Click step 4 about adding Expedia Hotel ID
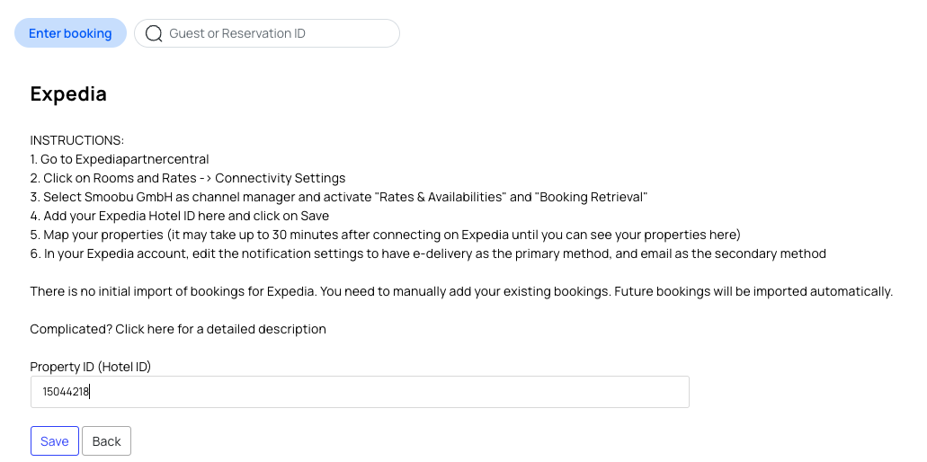The image size is (927, 462). 180,217
